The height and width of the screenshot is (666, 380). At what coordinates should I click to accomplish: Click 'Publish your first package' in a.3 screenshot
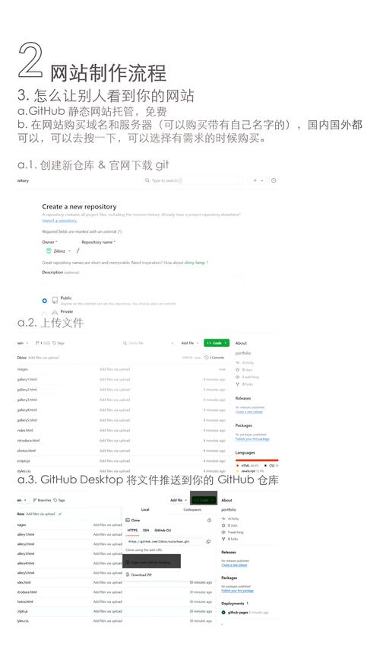click(237, 591)
